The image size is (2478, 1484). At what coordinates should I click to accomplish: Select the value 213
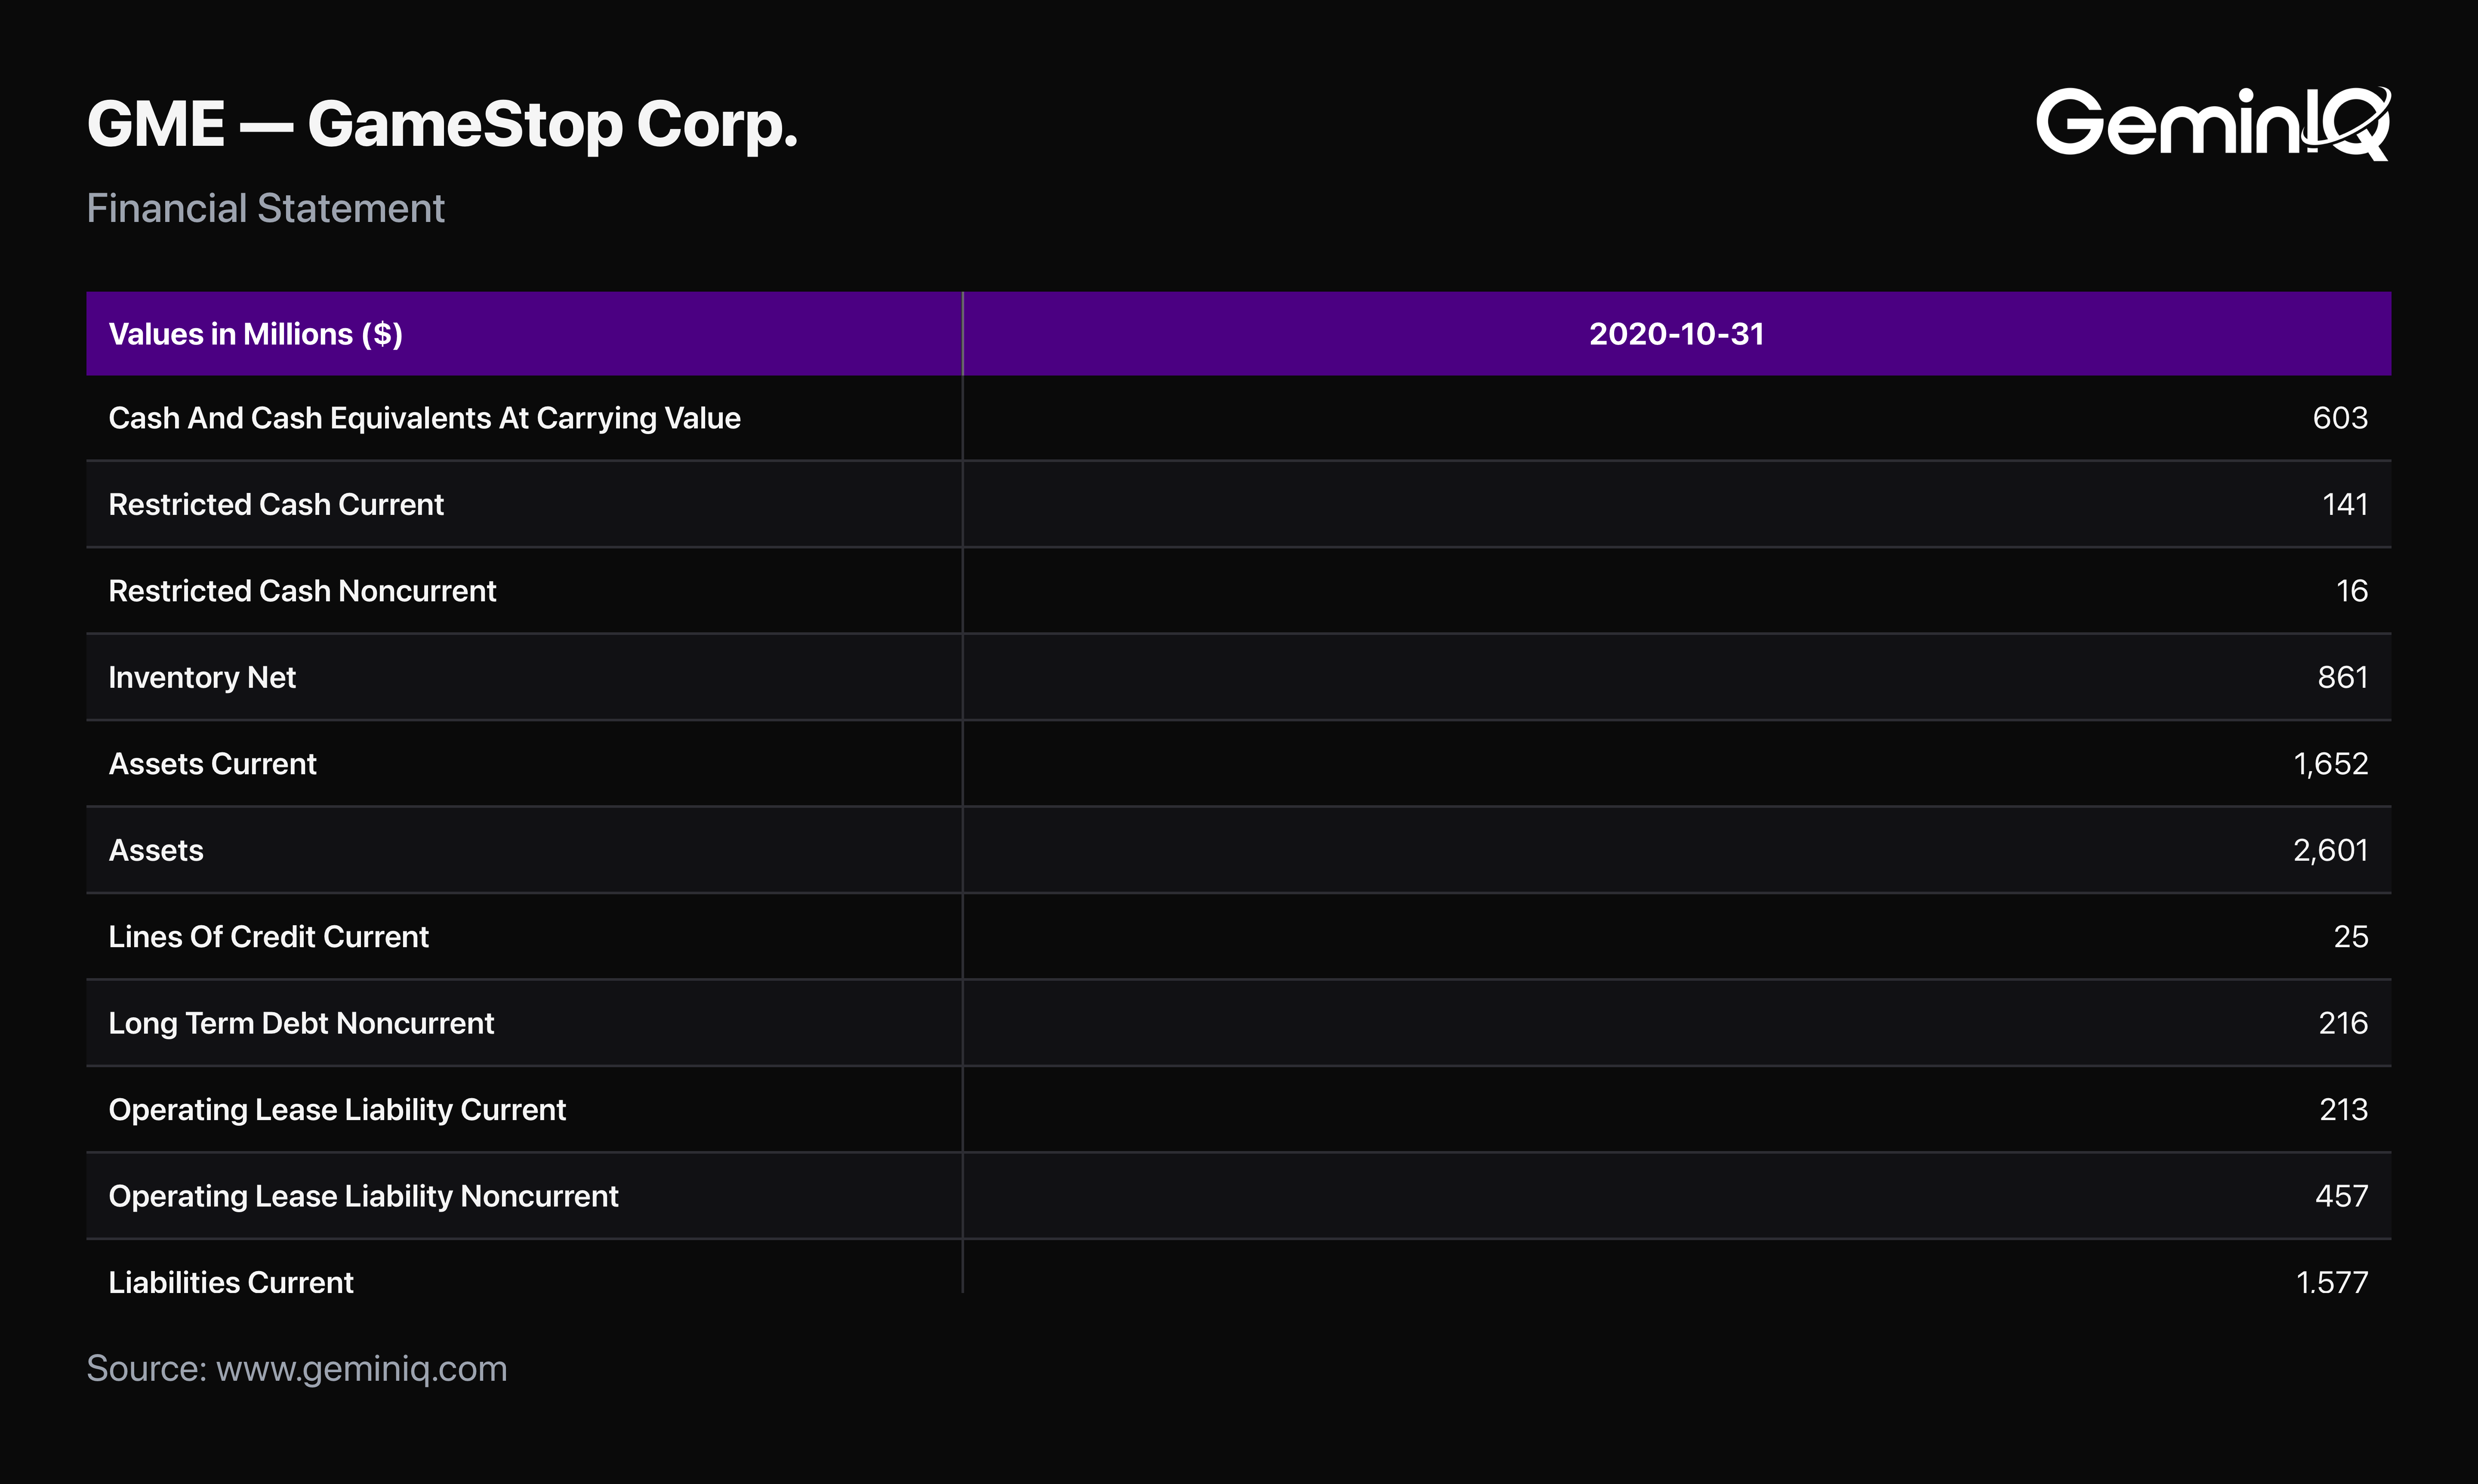tap(2344, 1110)
